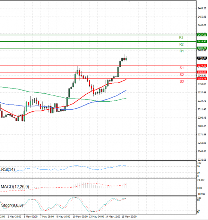Select the 2406.70 price tag
This screenshot has width=208, height=220.
point(202,48)
